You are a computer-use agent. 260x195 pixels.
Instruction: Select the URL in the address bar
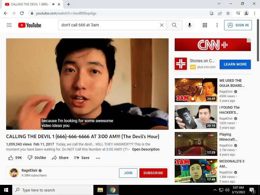coord(66,13)
